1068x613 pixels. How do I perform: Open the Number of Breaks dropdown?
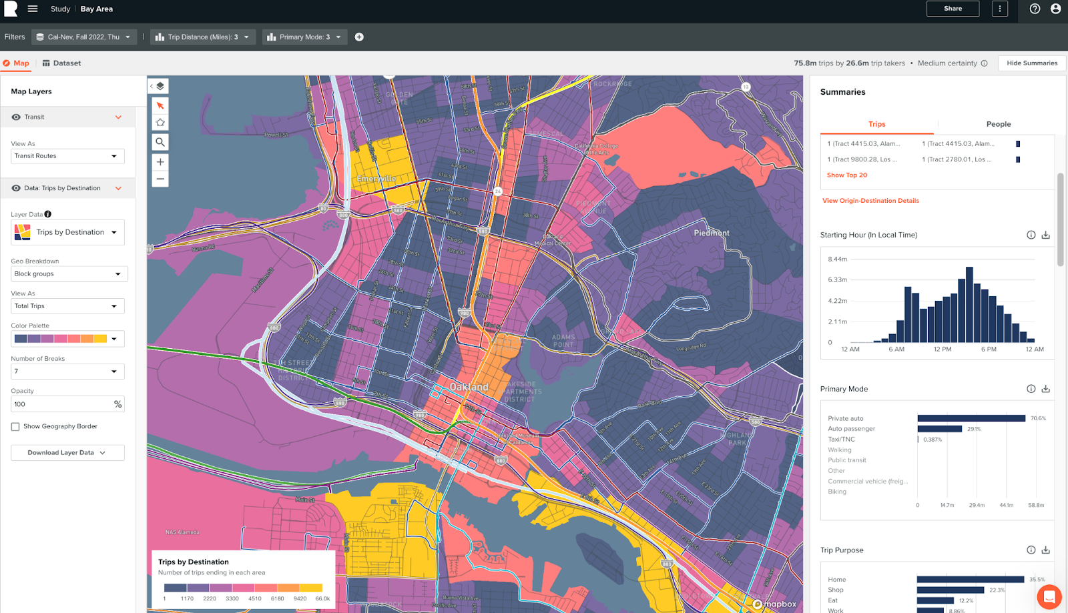click(x=67, y=371)
